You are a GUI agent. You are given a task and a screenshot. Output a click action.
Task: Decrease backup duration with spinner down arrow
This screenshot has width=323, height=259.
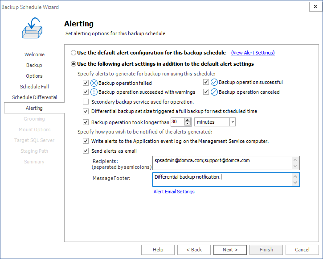tap(188, 124)
